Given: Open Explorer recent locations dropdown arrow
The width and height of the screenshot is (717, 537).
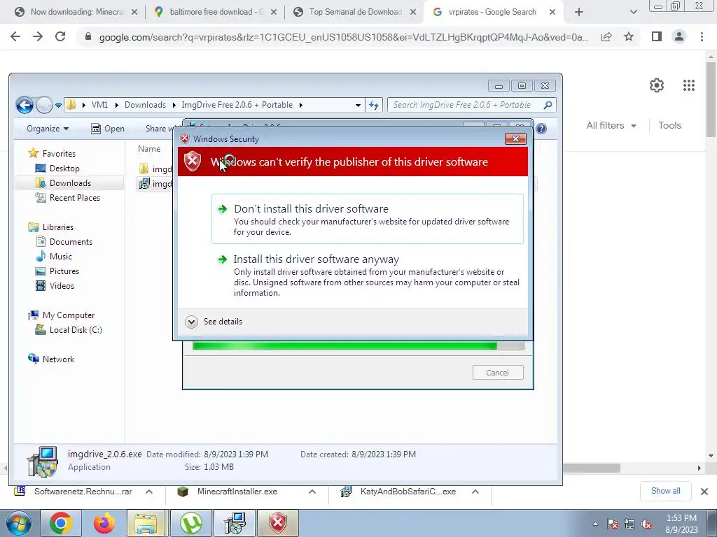Looking at the screenshot, I should [x=59, y=105].
